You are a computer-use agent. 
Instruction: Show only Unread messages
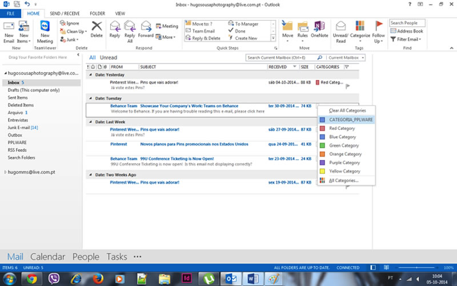pos(109,58)
